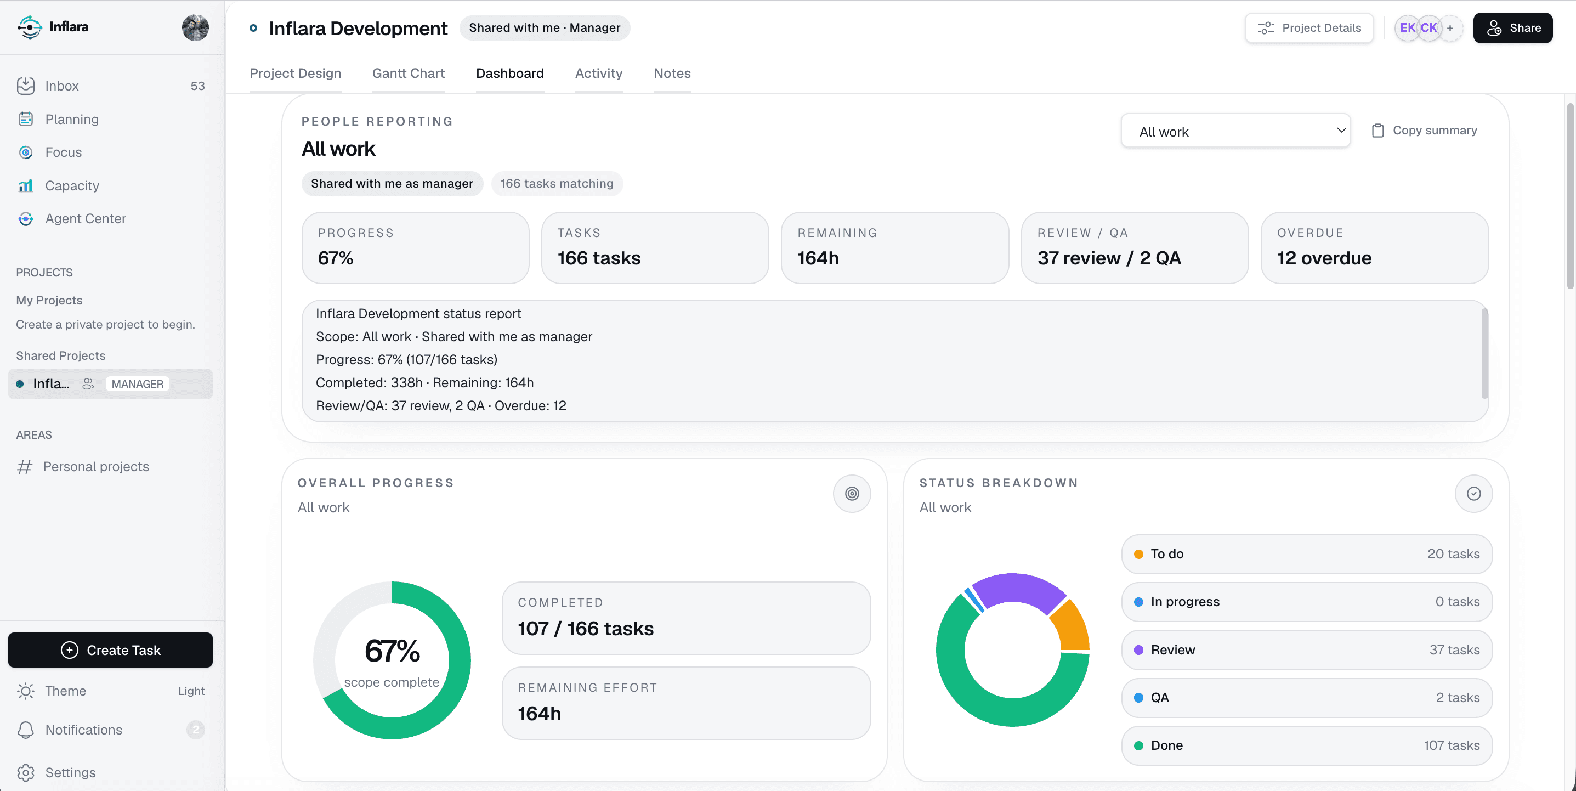Click the Notifications count badge 2
The width and height of the screenshot is (1576, 791).
tap(196, 730)
